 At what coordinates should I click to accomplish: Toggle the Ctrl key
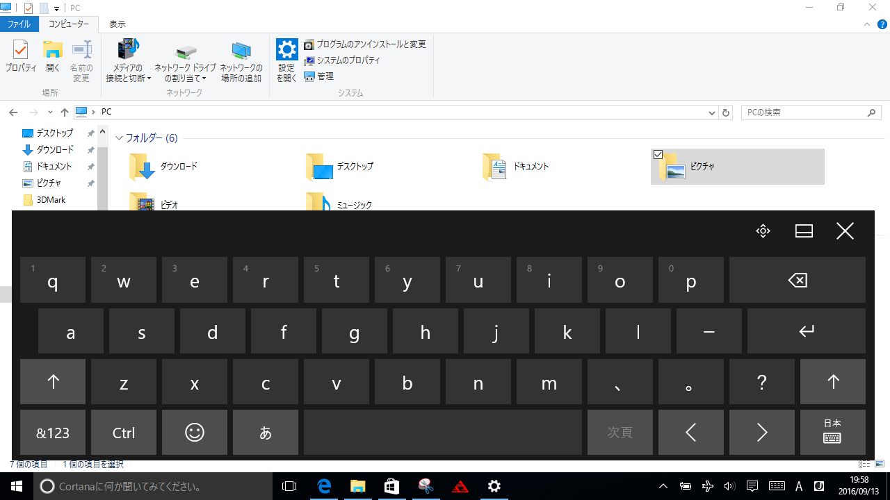pyautogui.click(x=124, y=433)
